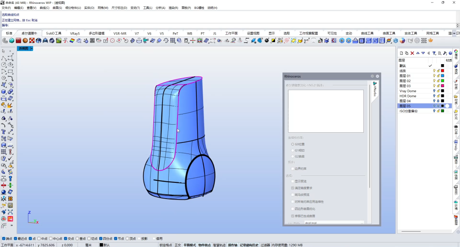Viewport: 460px width, 247px height.
Task: Click the red box icon in the toolbar
Action: [x=18, y=41]
